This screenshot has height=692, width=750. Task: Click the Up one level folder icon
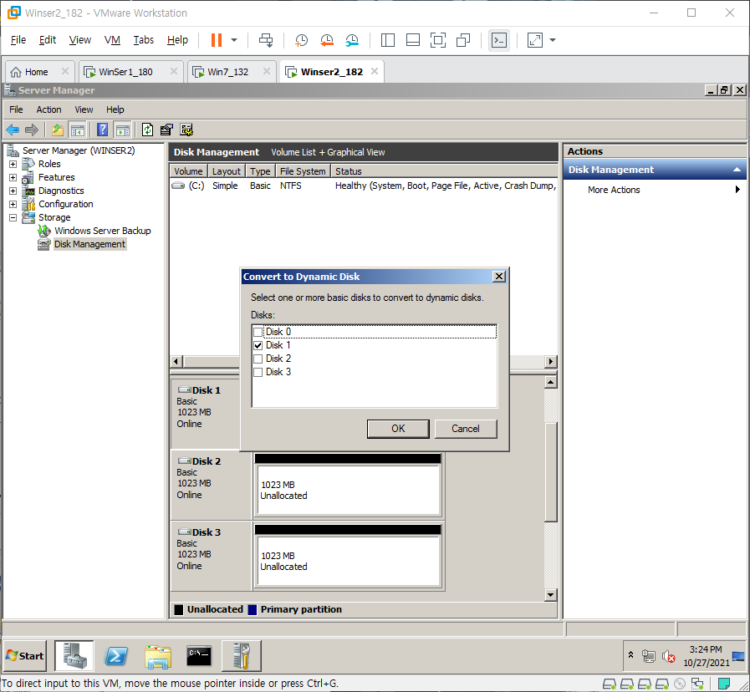(58, 130)
